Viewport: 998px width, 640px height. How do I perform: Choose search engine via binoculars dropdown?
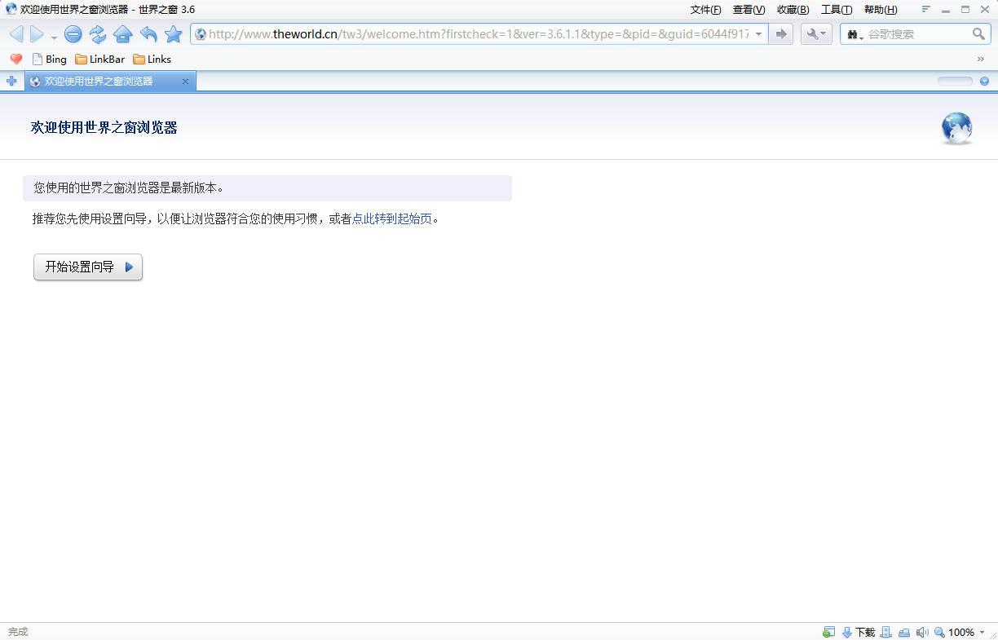[854, 34]
